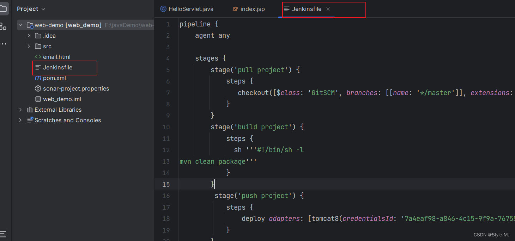The image size is (515, 241).
Task: Click the index.jsp JSP icon
Action: tap(235, 9)
